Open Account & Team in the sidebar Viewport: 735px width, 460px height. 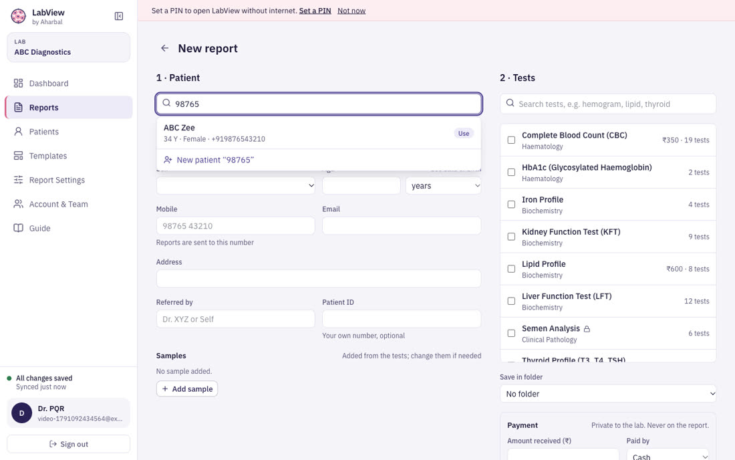point(68,204)
